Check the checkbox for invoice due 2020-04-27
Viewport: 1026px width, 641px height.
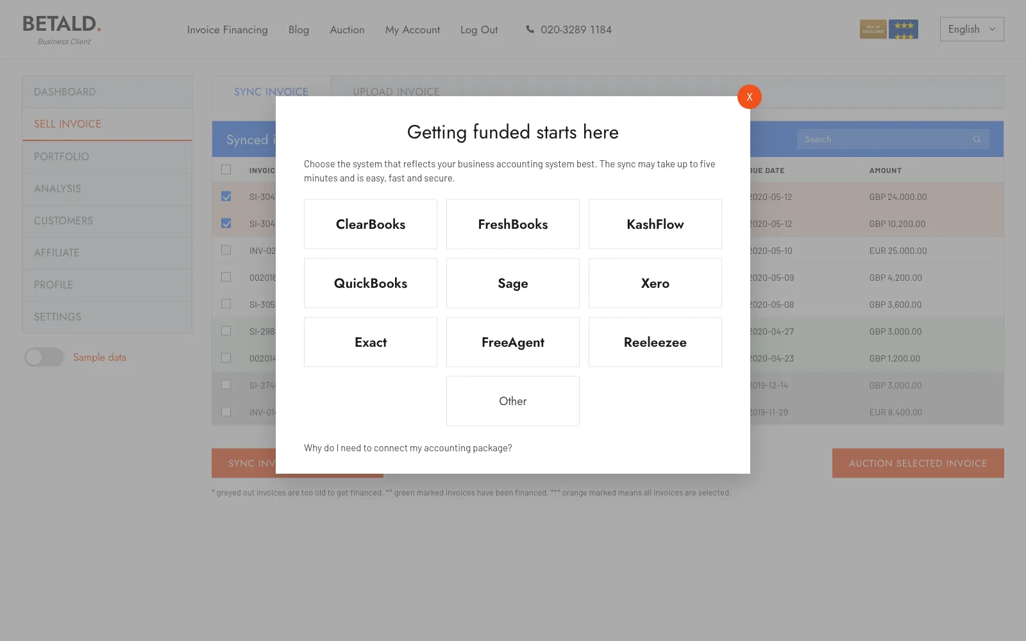[226, 331]
